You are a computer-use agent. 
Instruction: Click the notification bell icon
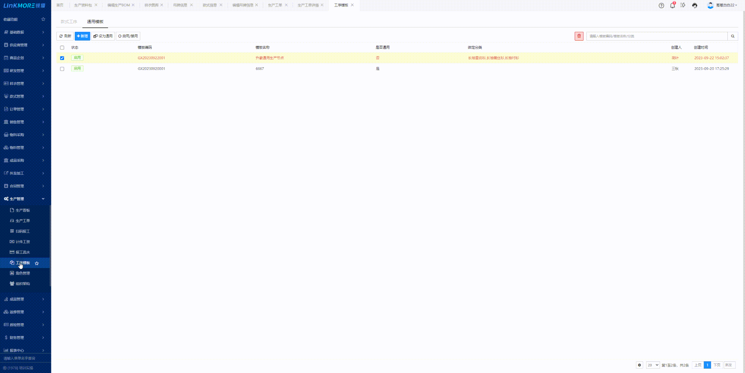click(672, 5)
